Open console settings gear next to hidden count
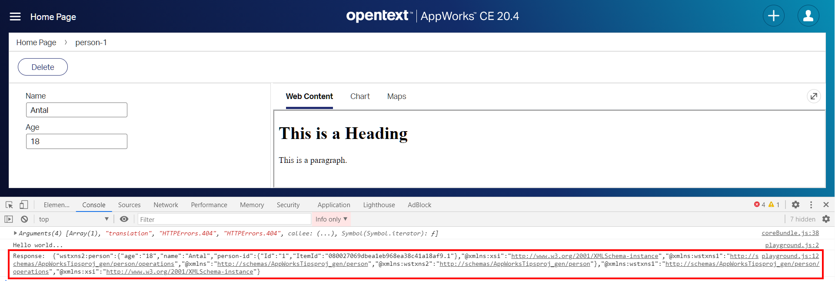 [x=826, y=219]
